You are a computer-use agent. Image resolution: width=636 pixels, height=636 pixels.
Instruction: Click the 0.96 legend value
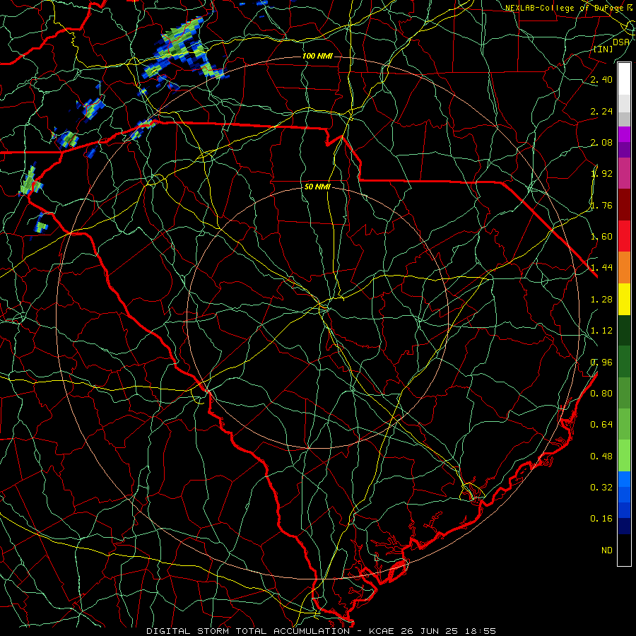[601, 363]
